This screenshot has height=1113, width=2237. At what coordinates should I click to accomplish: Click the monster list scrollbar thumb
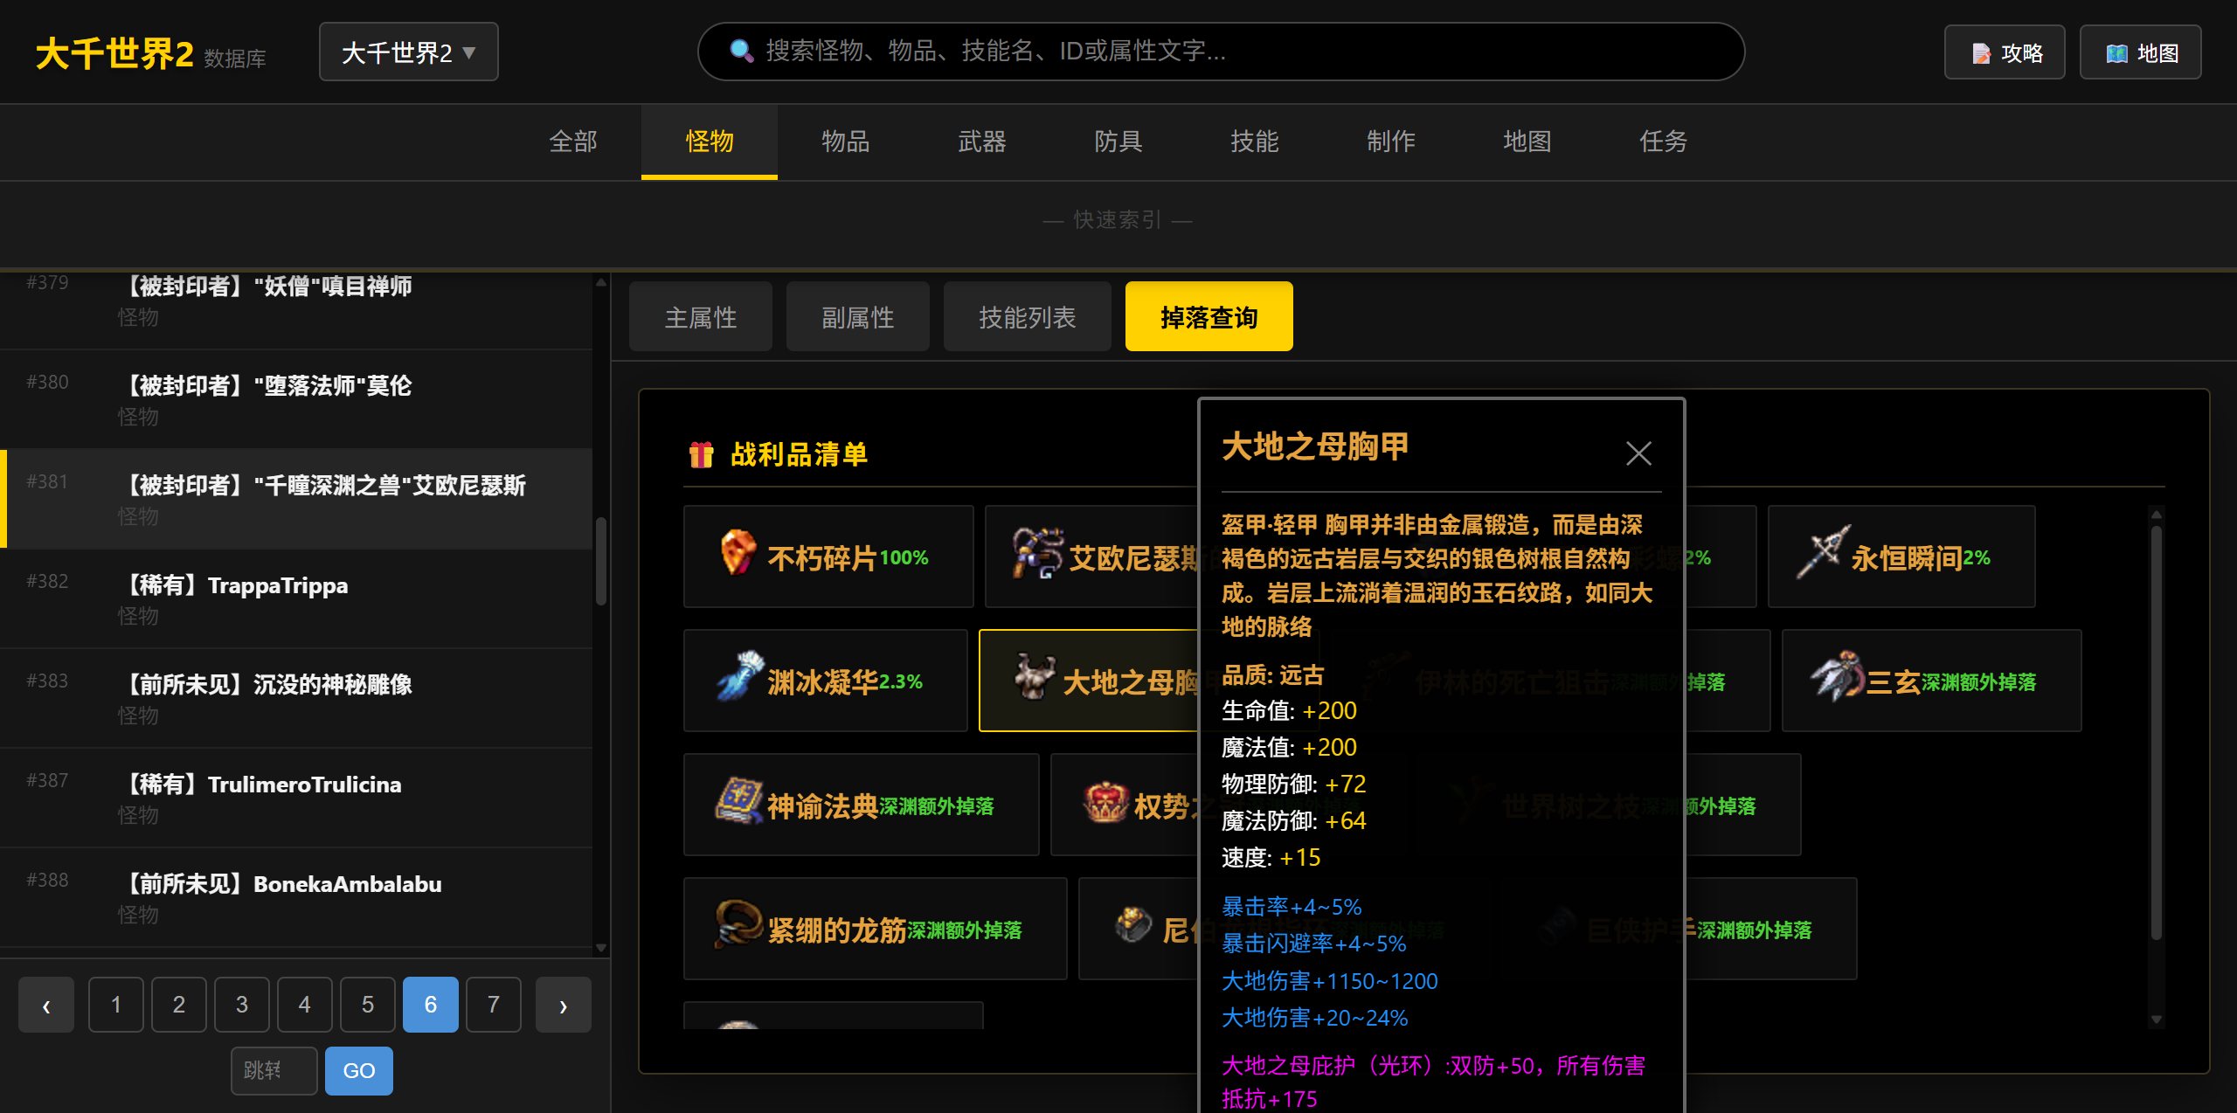601,562
